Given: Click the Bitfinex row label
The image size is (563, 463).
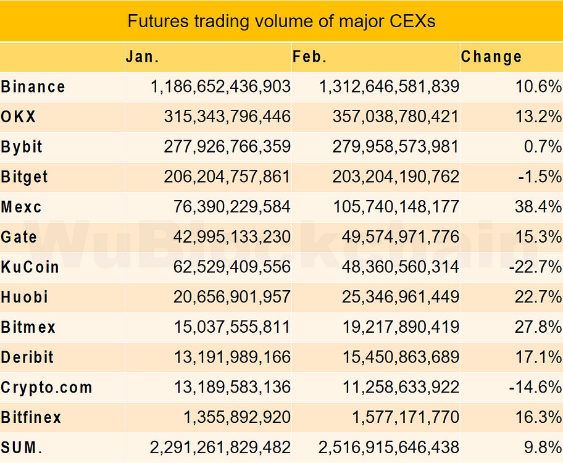Looking at the screenshot, I should click(x=31, y=417).
